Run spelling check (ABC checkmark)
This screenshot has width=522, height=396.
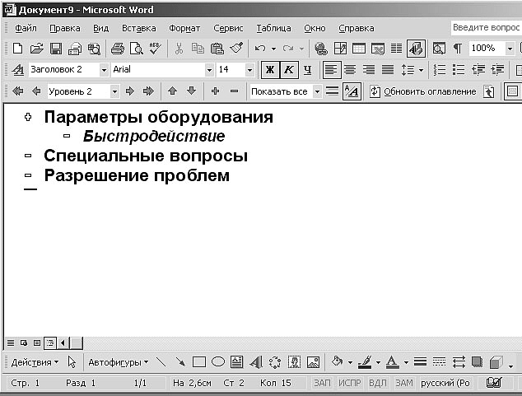pyautogui.click(x=155, y=49)
